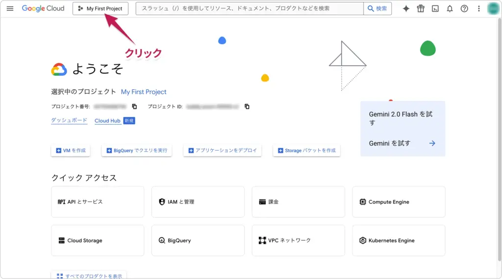Focus the resource search field
The image size is (502, 279).
point(250,9)
